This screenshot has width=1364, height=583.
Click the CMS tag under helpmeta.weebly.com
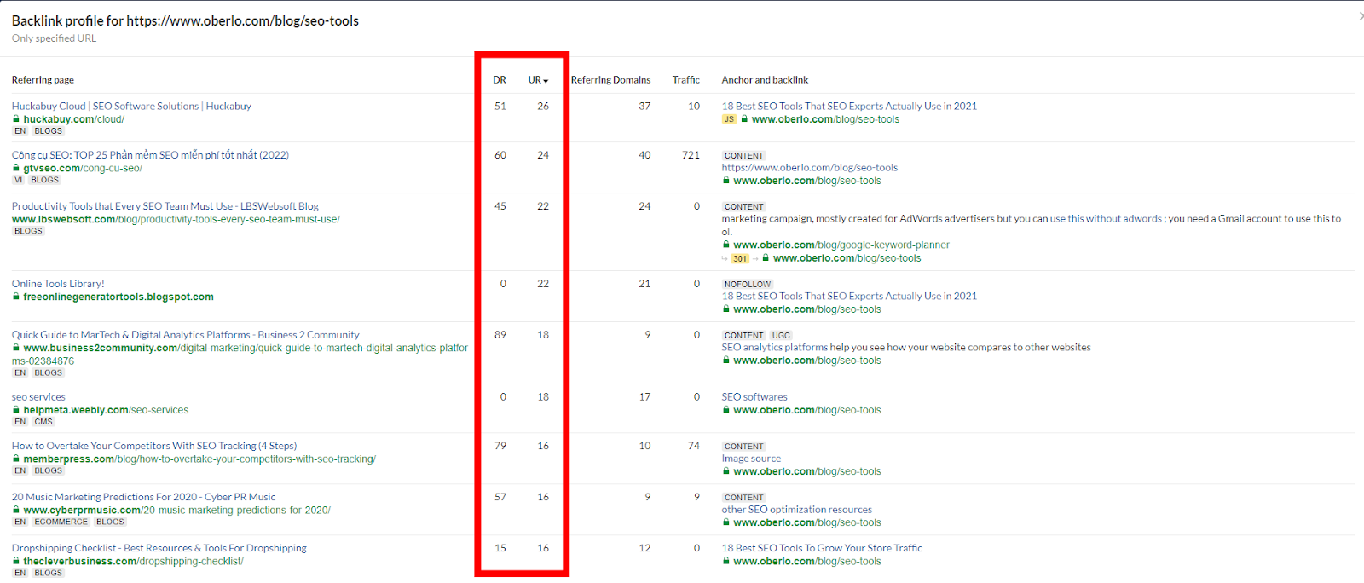pyautogui.click(x=43, y=422)
